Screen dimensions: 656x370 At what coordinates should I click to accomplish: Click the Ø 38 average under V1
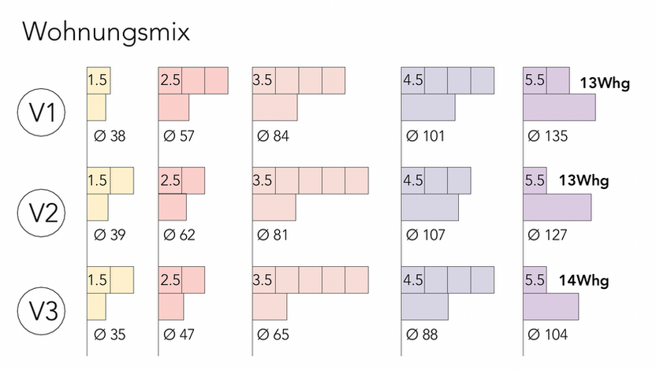[x=110, y=136]
